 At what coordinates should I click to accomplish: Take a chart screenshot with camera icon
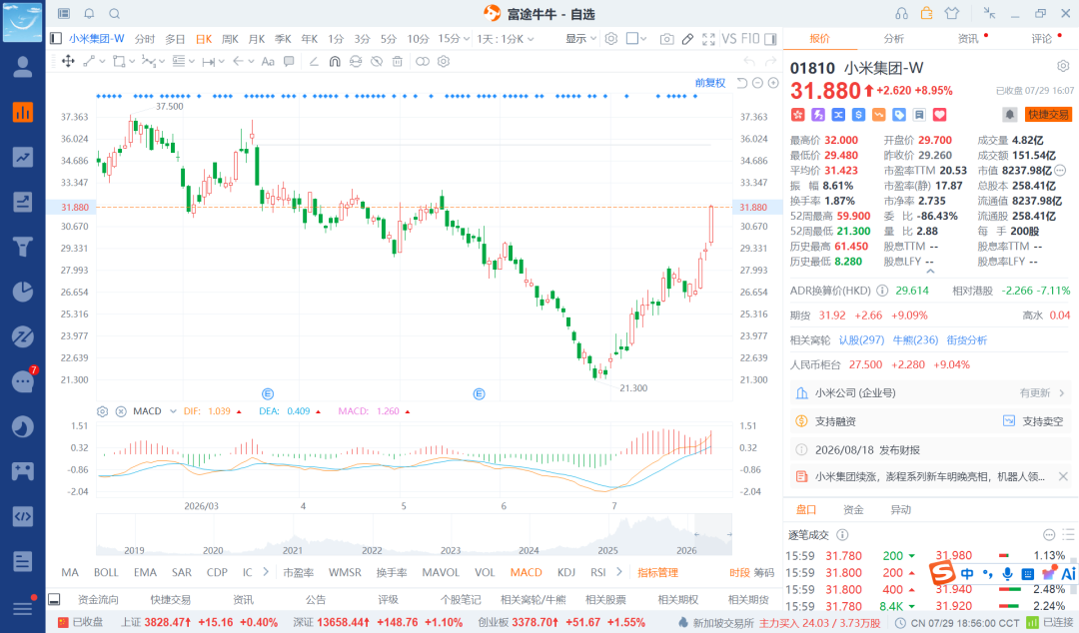click(666, 39)
